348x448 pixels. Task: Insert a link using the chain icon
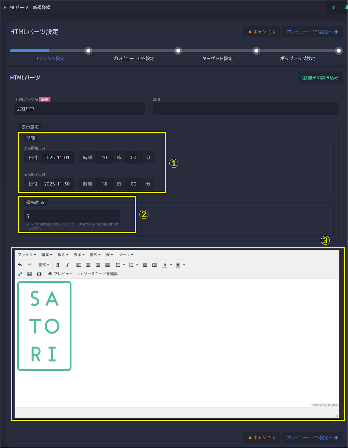click(20, 274)
